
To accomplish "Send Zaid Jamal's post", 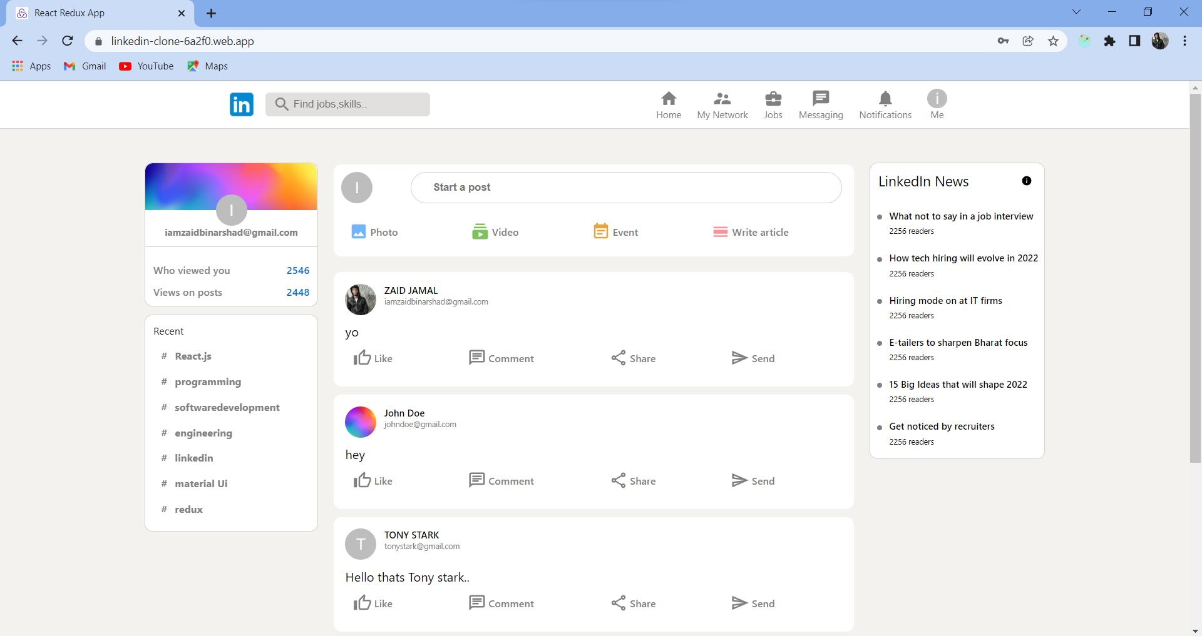I will pos(753,358).
